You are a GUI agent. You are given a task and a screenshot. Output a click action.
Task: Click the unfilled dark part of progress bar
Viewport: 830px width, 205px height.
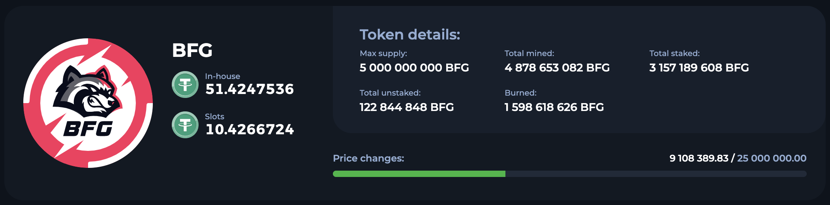tap(656, 174)
